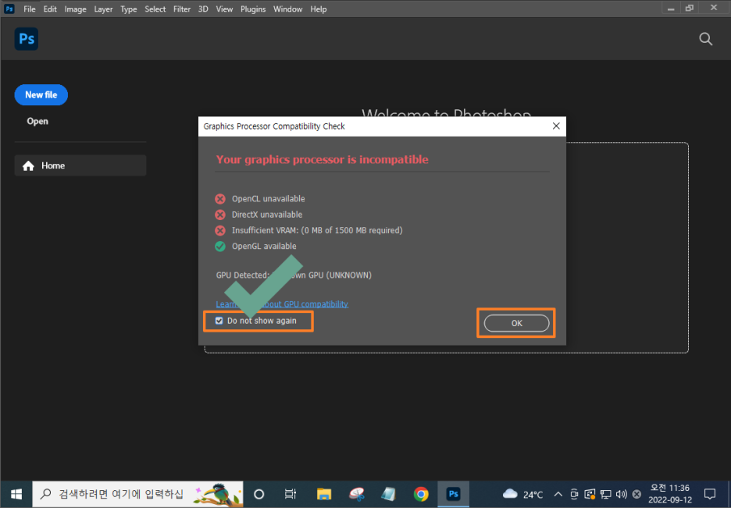731x508 pixels.
Task: Open the Window menu
Action: pos(287,9)
